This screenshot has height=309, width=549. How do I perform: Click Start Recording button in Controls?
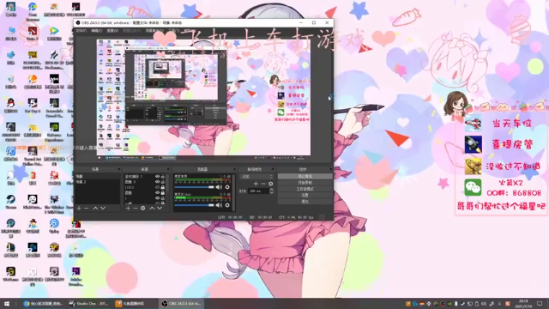pos(305,183)
